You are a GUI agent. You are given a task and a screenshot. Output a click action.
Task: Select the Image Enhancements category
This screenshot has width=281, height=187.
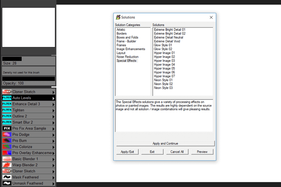coord(131,49)
